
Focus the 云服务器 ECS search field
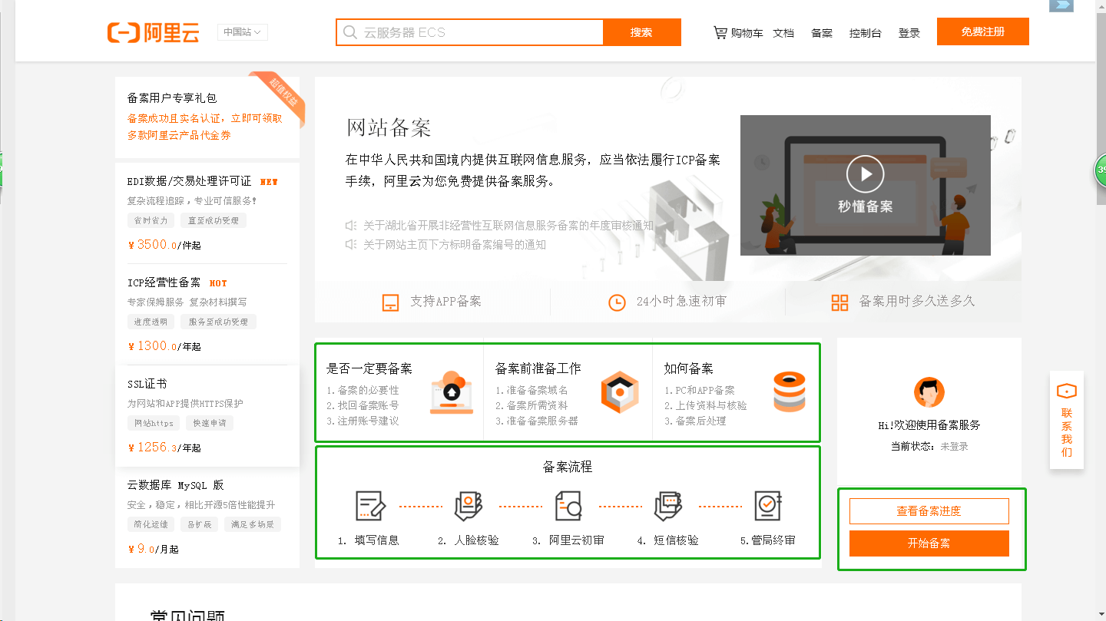[x=470, y=32]
